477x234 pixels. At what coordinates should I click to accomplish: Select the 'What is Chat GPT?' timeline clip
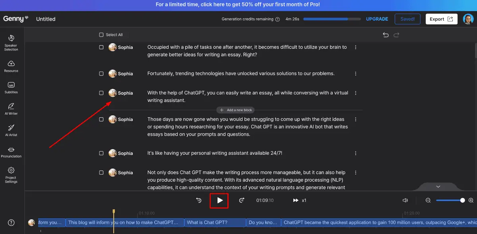(215, 222)
